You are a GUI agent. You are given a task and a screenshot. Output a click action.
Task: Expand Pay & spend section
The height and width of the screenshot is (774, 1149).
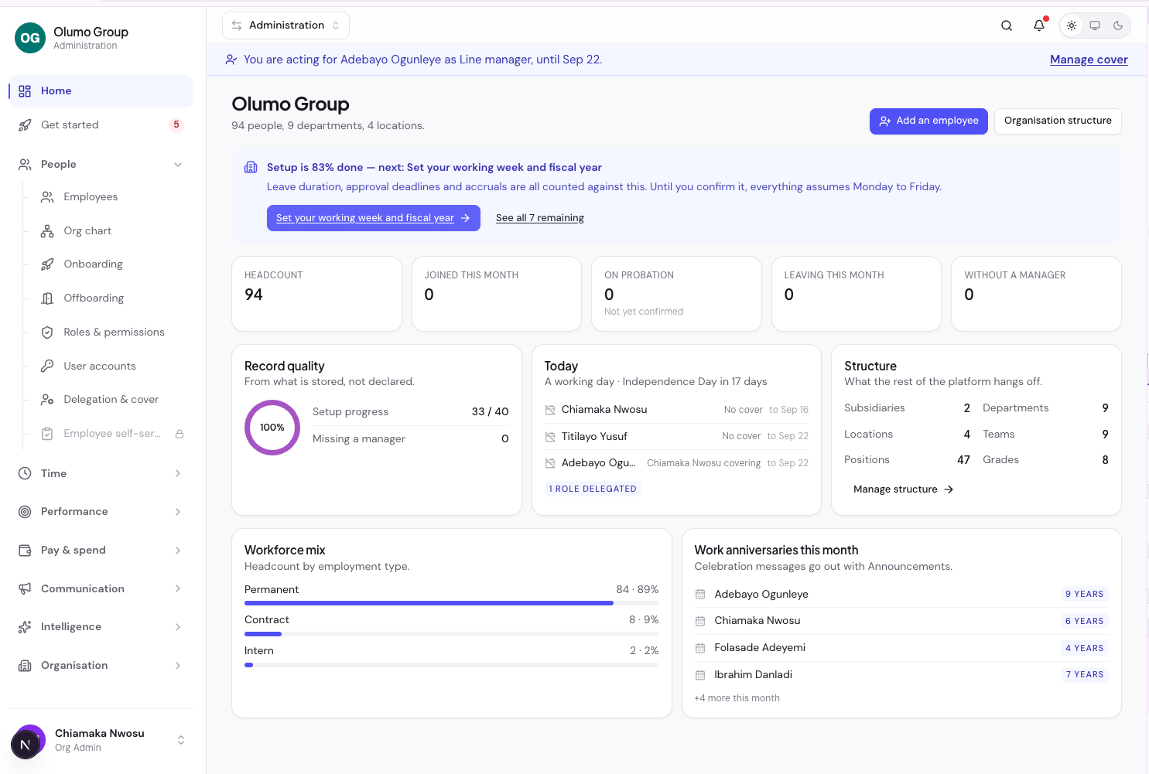pyautogui.click(x=101, y=551)
